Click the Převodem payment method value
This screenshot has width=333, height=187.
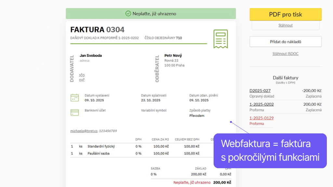pos(197,116)
